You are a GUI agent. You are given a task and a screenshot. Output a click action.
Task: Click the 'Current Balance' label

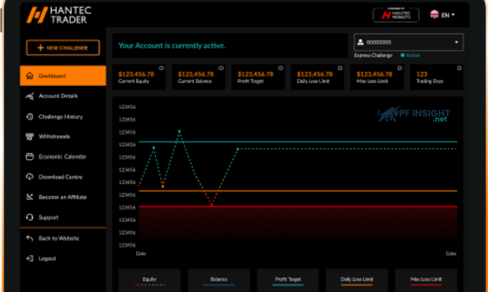coord(195,81)
